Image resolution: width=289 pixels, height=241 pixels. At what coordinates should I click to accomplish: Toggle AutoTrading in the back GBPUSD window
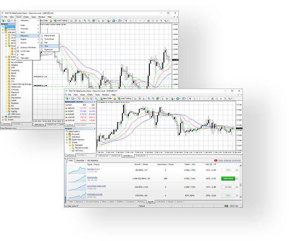pyautogui.click(x=61, y=21)
